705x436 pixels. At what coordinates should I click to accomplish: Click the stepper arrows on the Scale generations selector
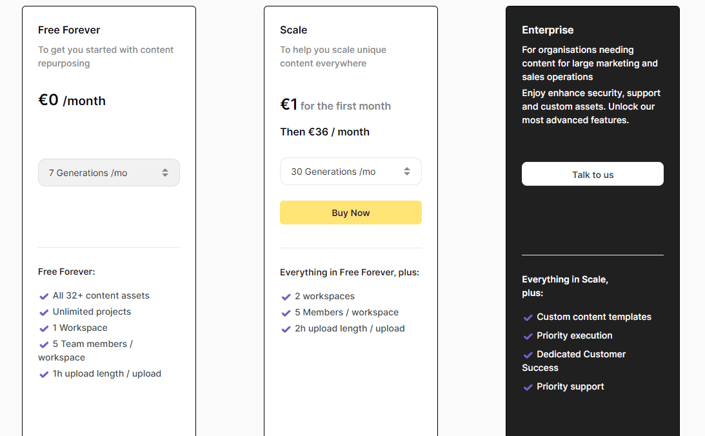[407, 171]
